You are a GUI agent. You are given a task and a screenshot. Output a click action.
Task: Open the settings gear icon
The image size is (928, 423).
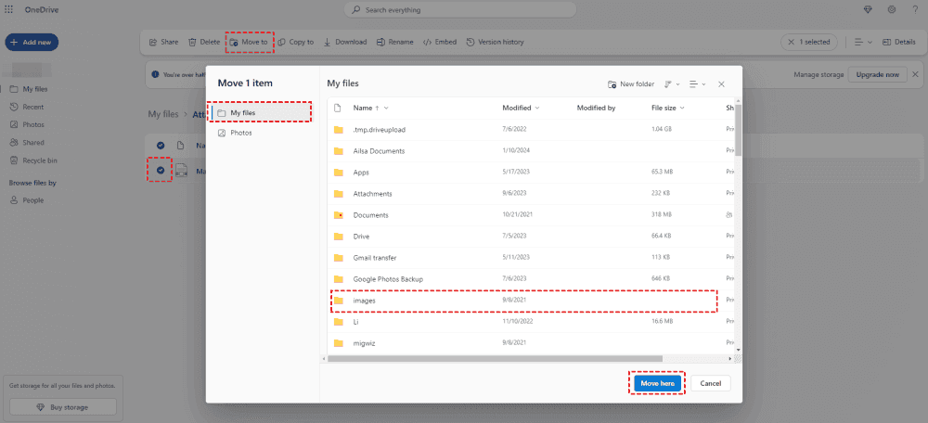tap(891, 9)
